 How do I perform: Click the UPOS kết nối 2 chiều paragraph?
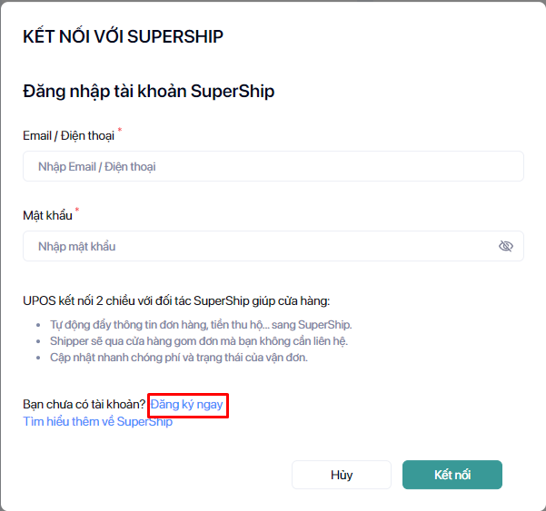click(176, 300)
